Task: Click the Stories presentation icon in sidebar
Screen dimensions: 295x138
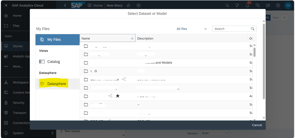Action: tap(6, 46)
